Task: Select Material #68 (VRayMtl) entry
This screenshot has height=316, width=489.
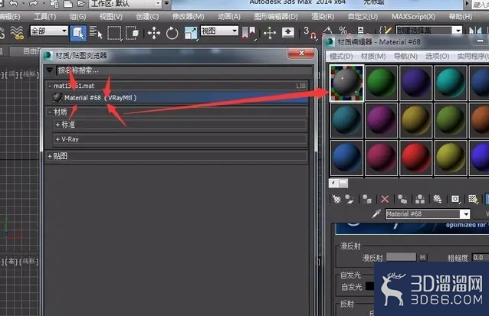Action: (x=180, y=98)
